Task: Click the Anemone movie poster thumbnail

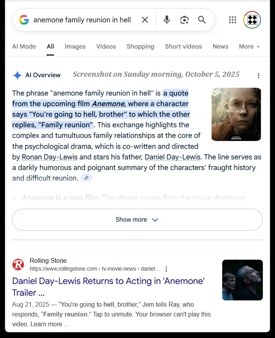Action: 236,114
